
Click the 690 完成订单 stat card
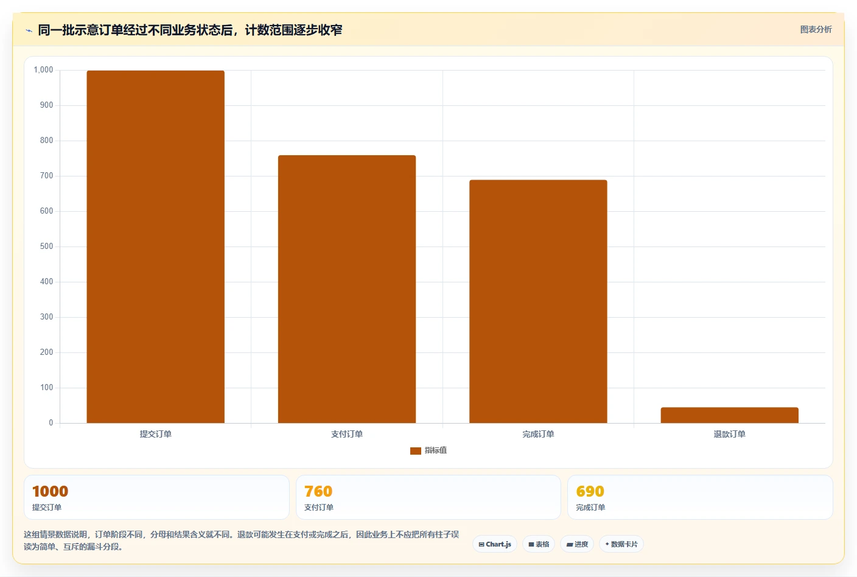tap(700, 497)
